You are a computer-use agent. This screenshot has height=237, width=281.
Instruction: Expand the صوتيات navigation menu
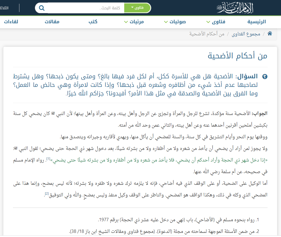175,22
